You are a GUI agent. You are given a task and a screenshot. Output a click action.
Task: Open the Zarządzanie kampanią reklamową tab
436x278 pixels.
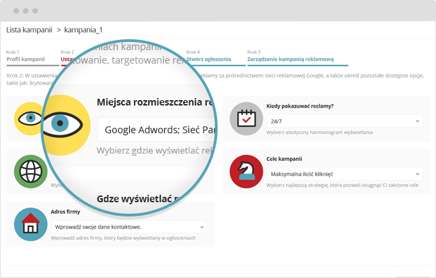click(291, 60)
